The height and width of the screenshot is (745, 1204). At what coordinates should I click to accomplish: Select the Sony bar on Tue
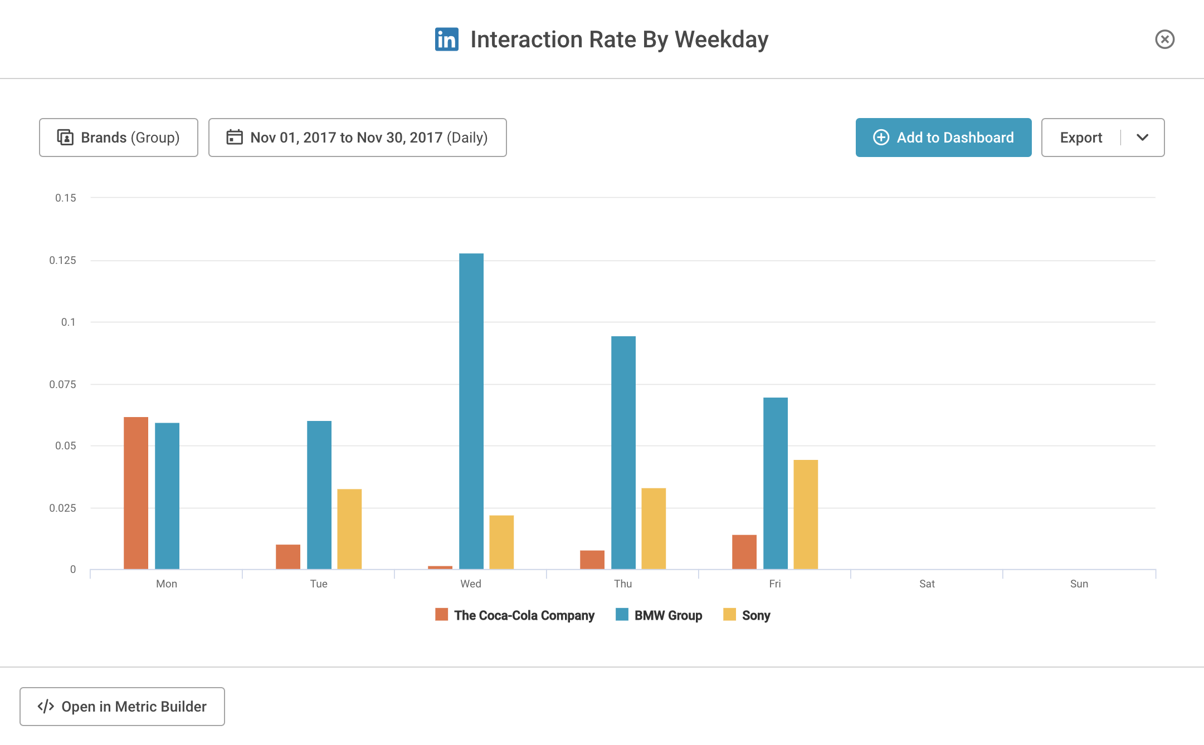[349, 529]
